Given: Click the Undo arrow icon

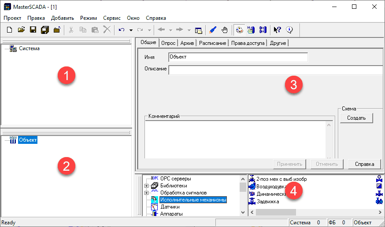Looking at the screenshot, I should (x=122, y=30).
